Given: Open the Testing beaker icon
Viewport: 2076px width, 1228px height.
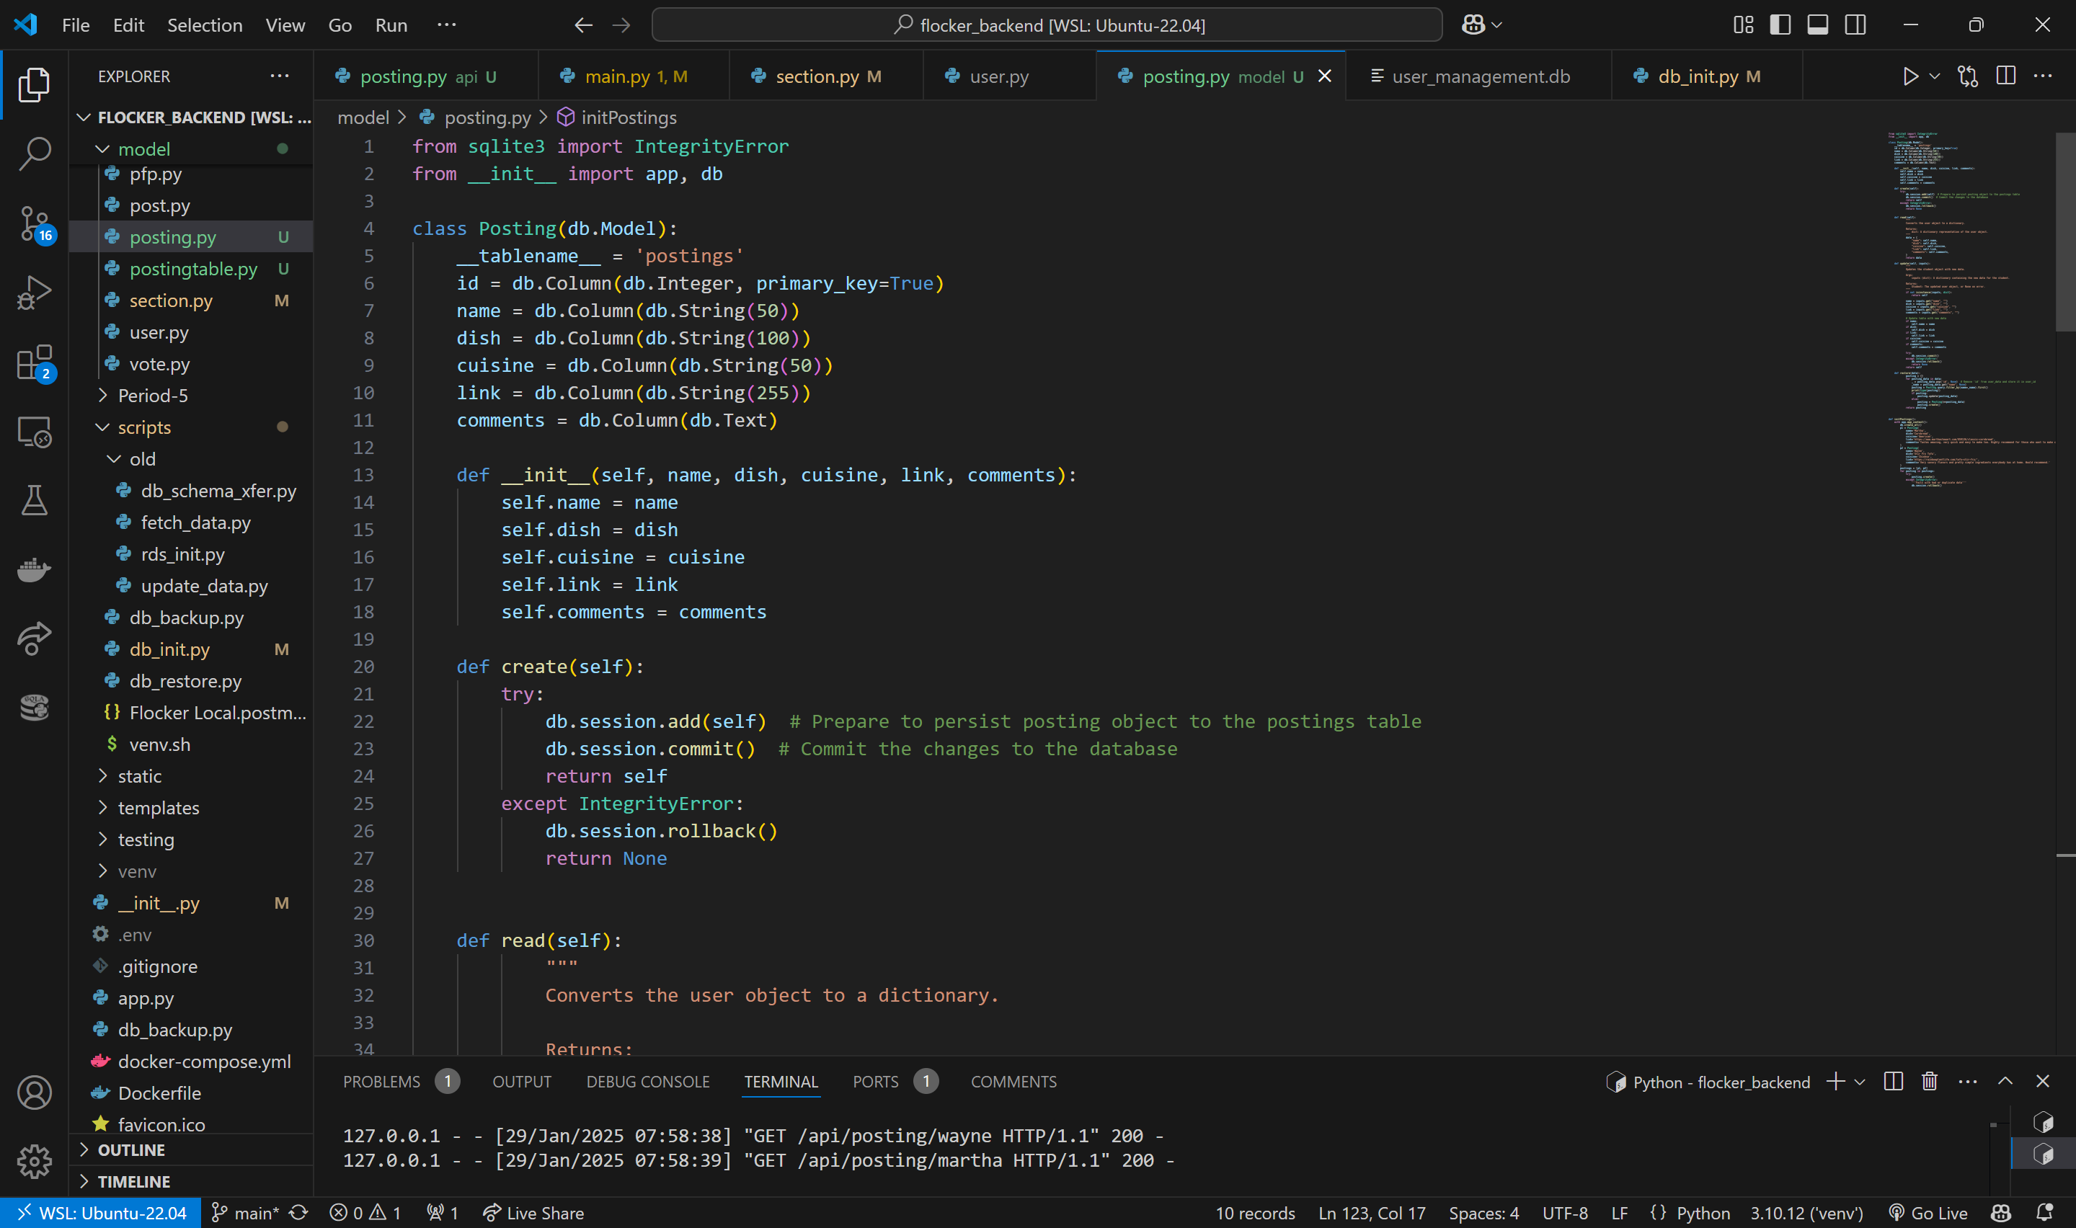Looking at the screenshot, I should pos(34,501).
